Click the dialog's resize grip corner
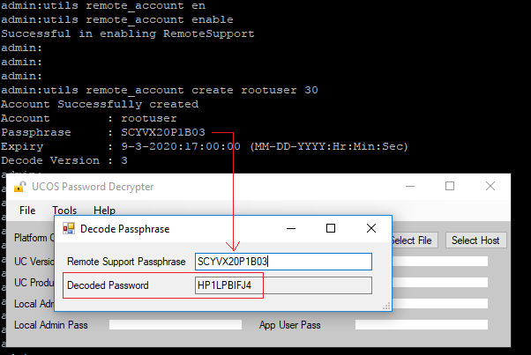Screen dimensions: 531x355 point(386,307)
